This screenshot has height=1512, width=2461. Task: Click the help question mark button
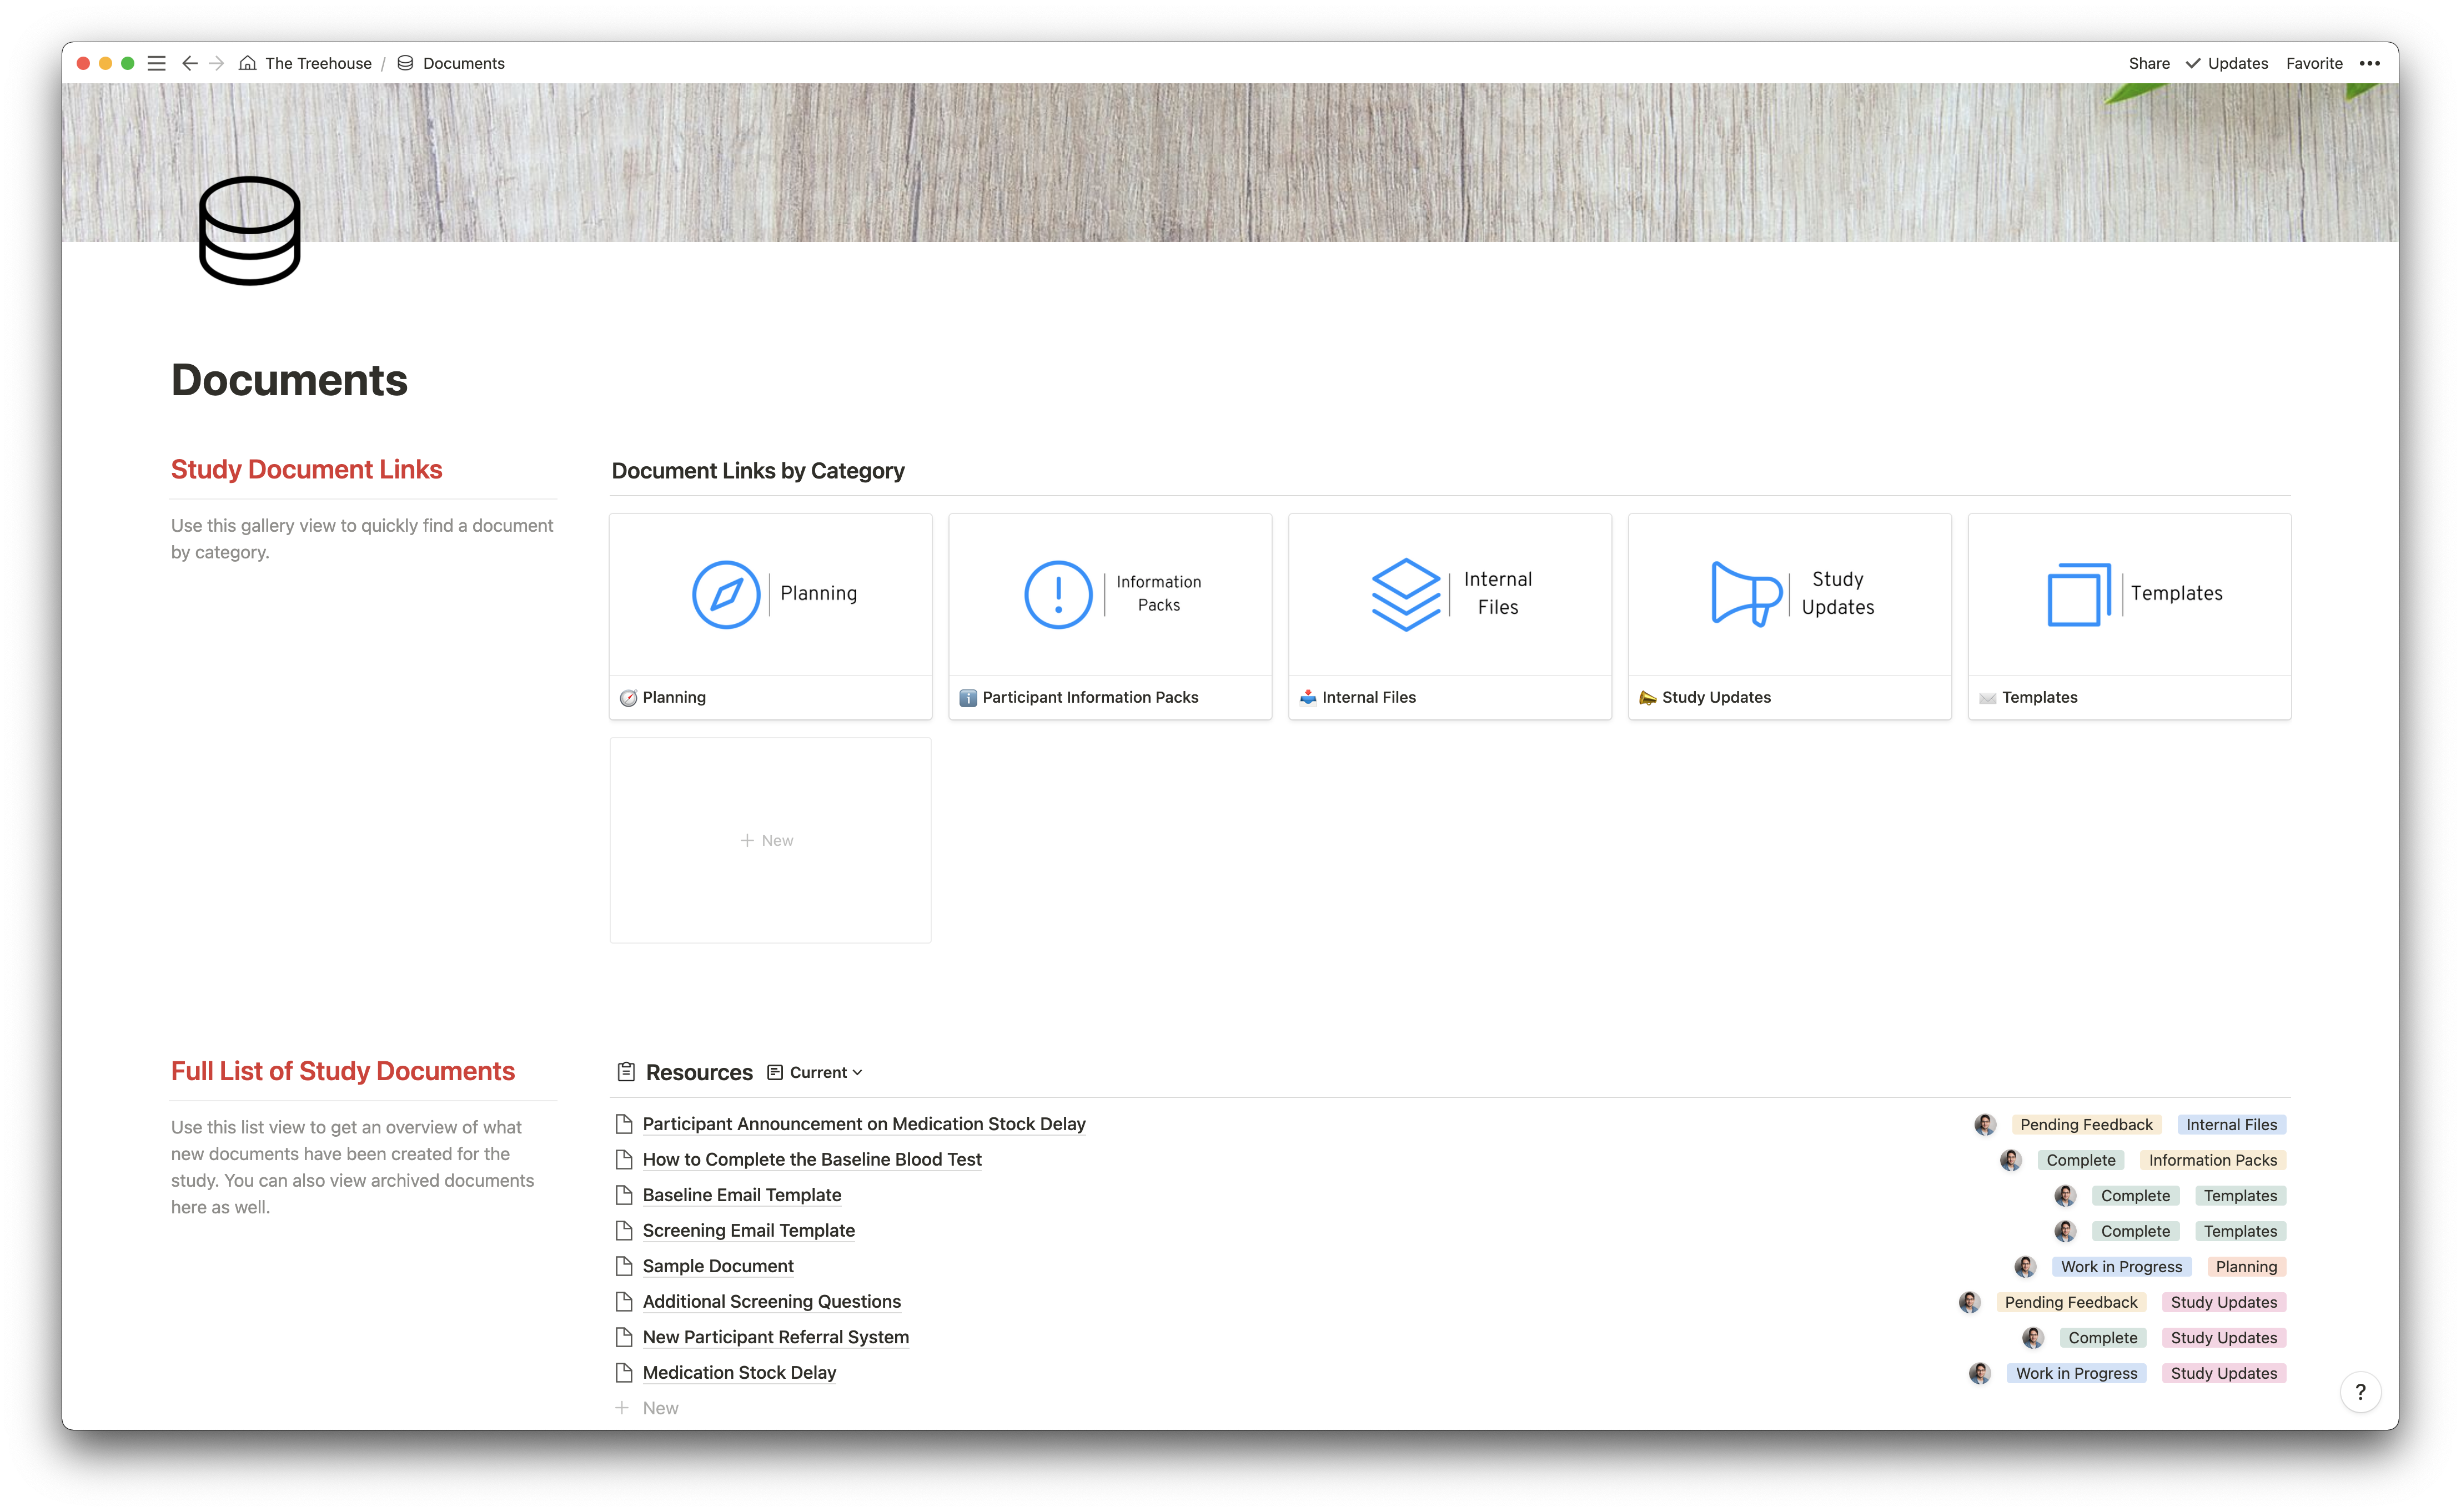(2360, 1391)
